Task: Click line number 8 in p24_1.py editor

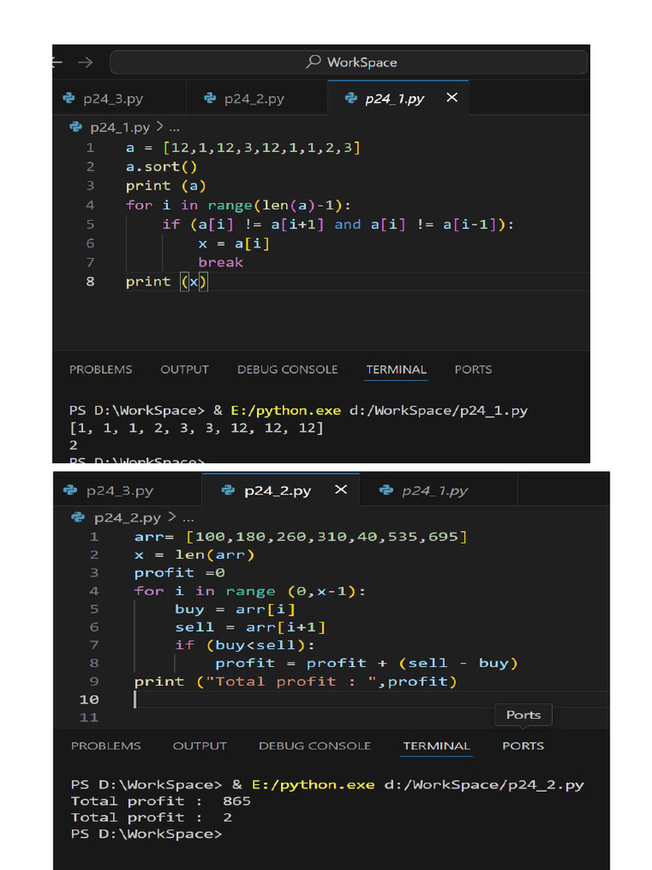Action: coord(90,281)
